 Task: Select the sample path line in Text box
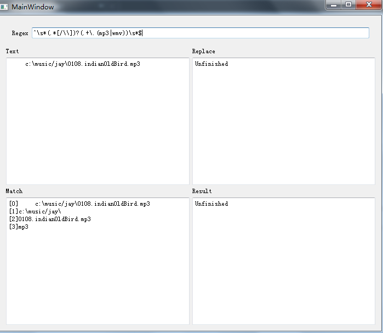pyautogui.click(x=83, y=64)
